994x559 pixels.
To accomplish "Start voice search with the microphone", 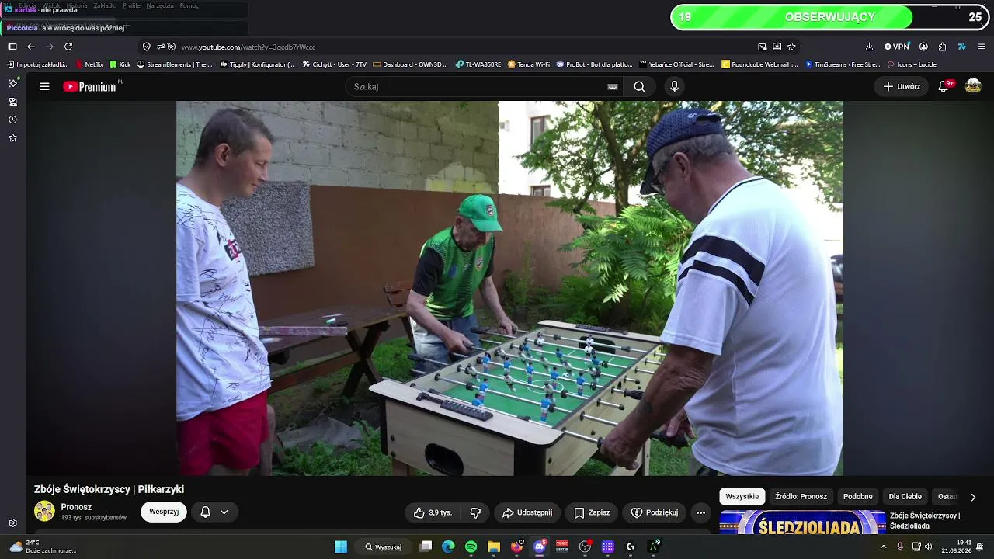I will [x=674, y=86].
